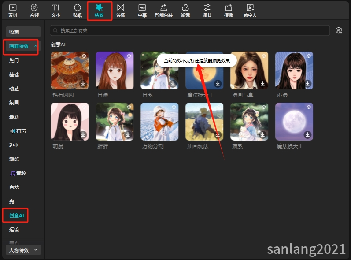Choose the 油画玩法 effect thumbnail
This screenshot has width=351, height=260.
[x=204, y=122]
